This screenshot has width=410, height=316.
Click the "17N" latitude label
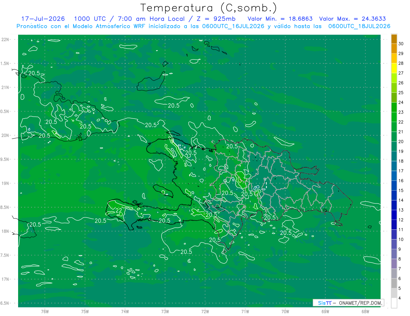(x=5, y=279)
